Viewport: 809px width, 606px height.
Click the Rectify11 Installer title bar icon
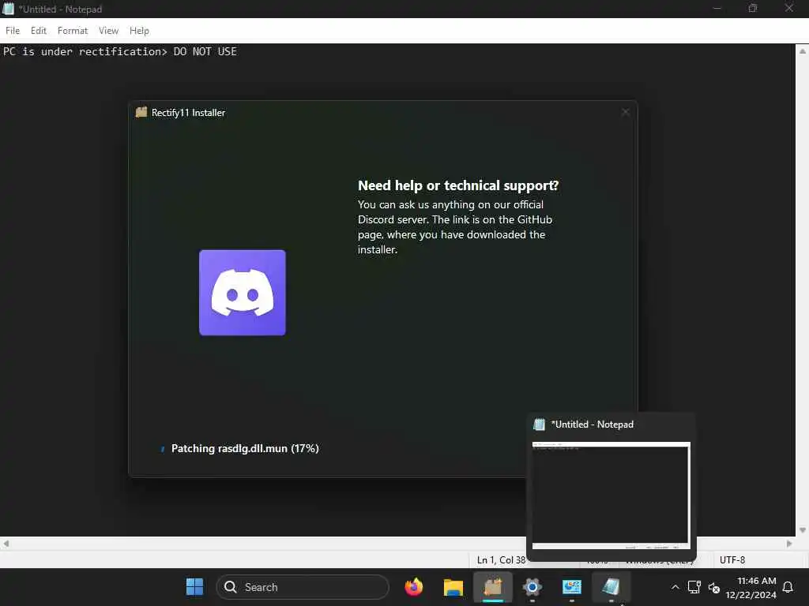[x=141, y=112]
